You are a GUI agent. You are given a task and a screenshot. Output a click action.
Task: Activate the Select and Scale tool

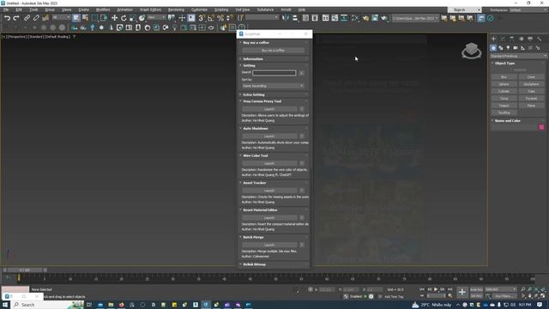133,18
